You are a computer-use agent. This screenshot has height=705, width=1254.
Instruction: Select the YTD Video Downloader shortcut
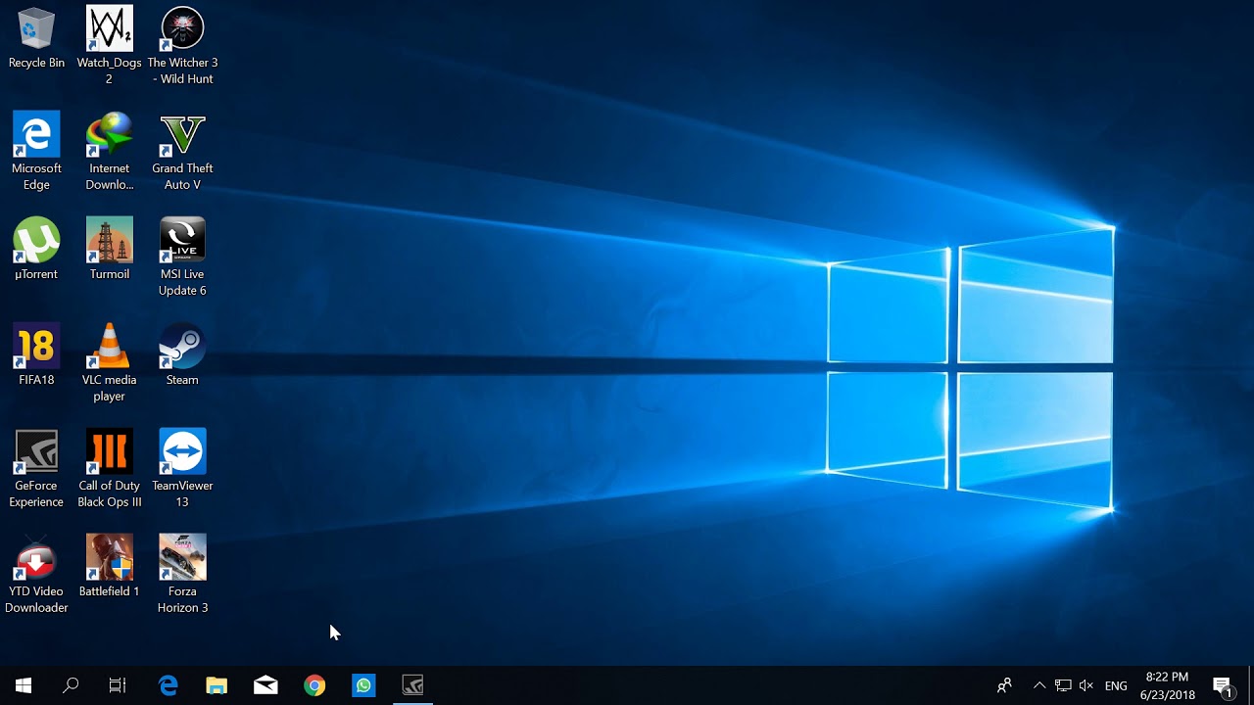point(36,574)
